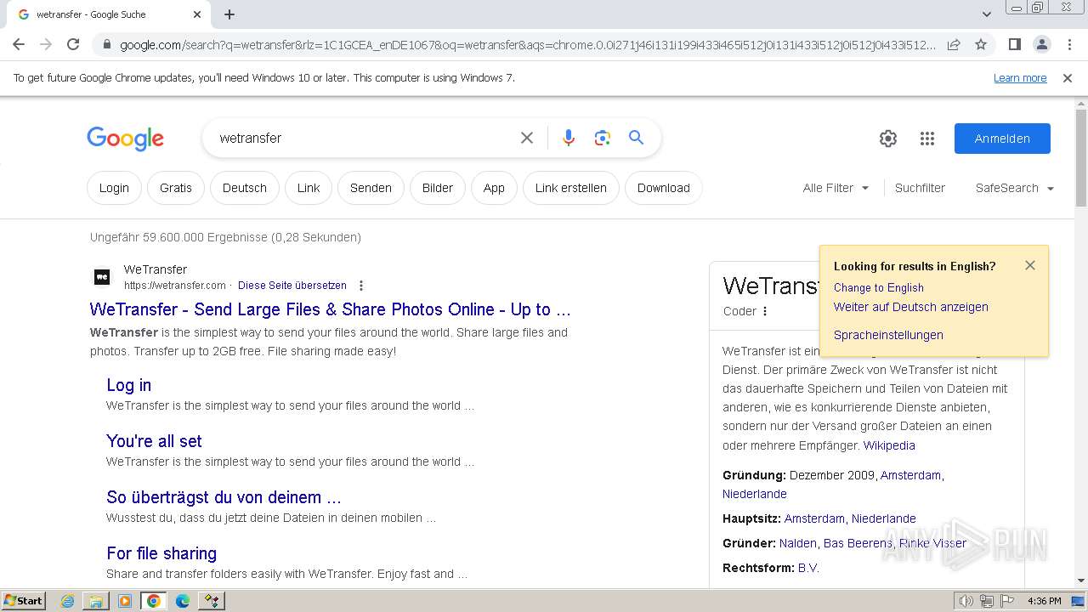Open Chrome three-dot menu
The image size is (1088, 612).
tap(1068, 44)
